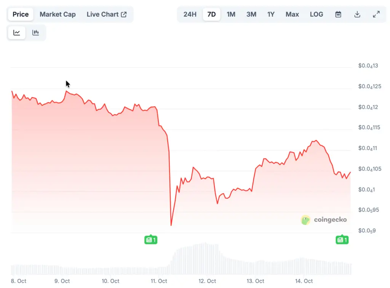The width and height of the screenshot is (390, 288).
Task: Select the 7D time range
Action: tap(211, 14)
